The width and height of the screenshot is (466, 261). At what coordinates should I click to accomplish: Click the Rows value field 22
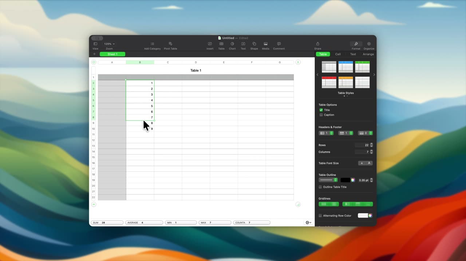click(x=362, y=145)
